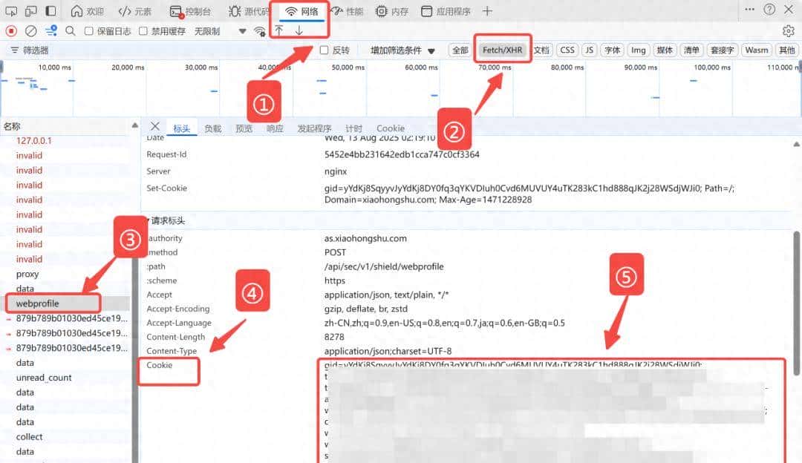Select the Media (媒体) filter button
The height and width of the screenshot is (463, 802).
665,50
